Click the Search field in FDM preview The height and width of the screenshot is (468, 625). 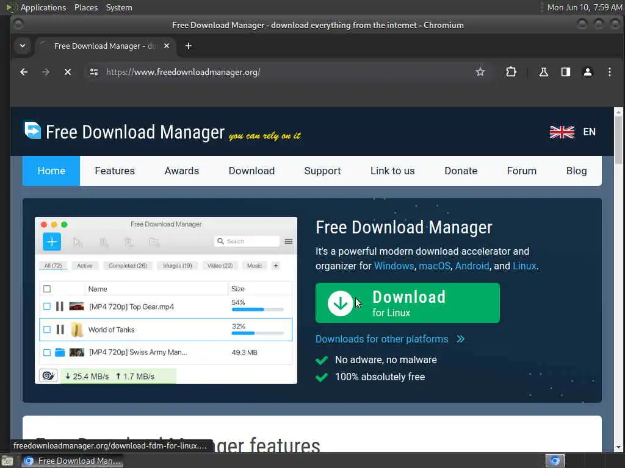click(247, 241)
